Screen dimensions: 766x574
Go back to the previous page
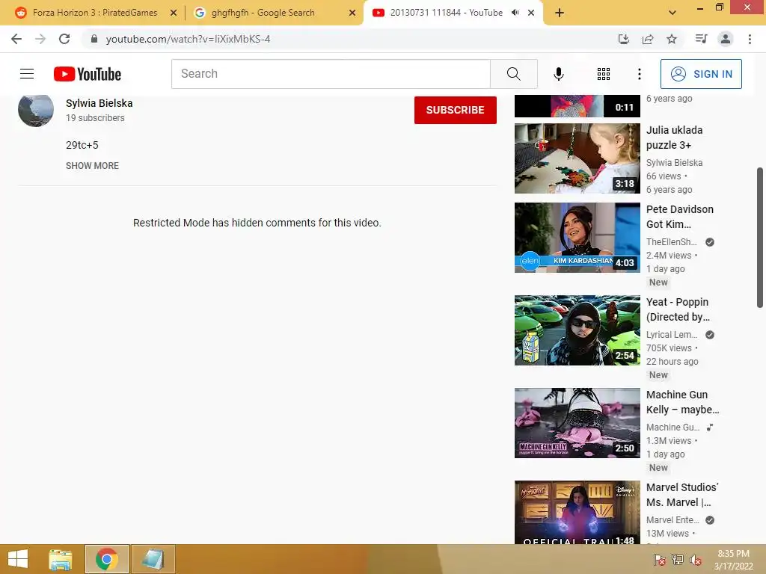click(16, 39)
